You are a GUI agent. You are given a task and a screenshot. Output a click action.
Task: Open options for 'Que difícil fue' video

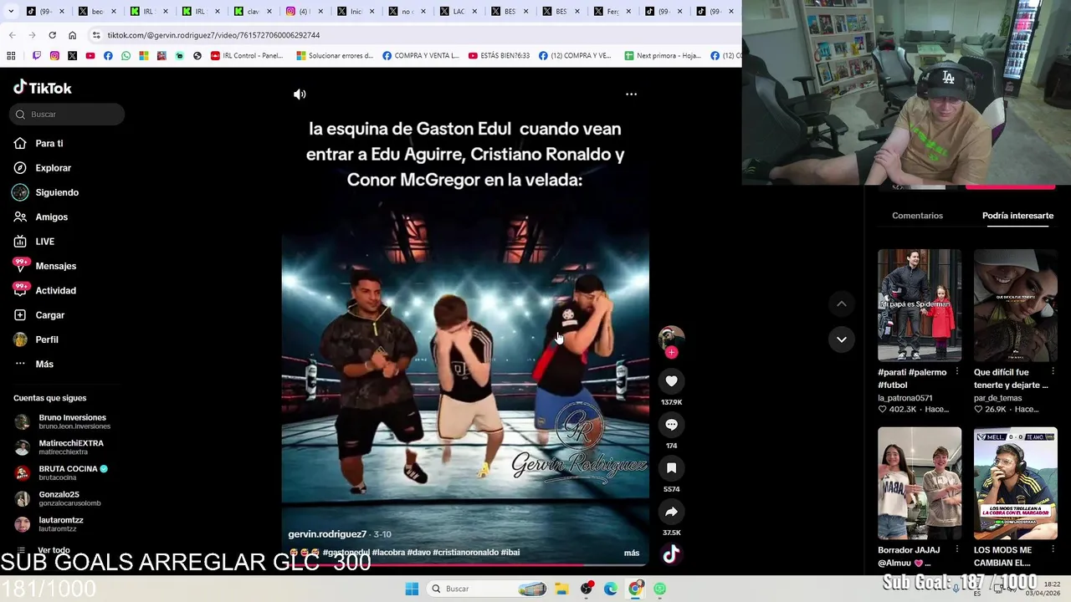1053,372
